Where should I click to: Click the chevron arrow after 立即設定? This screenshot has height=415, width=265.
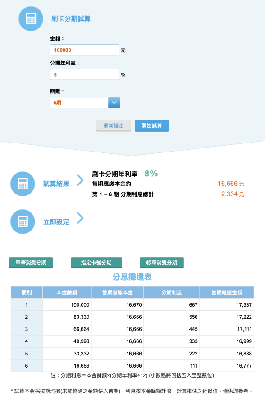pyautogui.click(x=80, y=218)
